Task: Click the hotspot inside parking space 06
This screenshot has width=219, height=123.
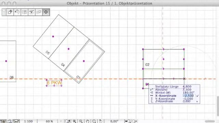Action: pyautogui.click(x=6, y=61)
